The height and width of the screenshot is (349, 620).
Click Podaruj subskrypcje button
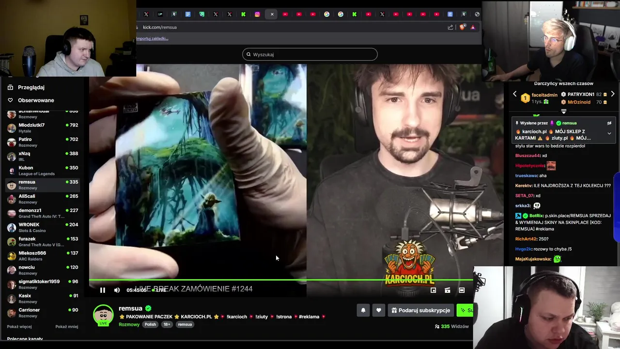pyautogui.click(x=420, y=310)
